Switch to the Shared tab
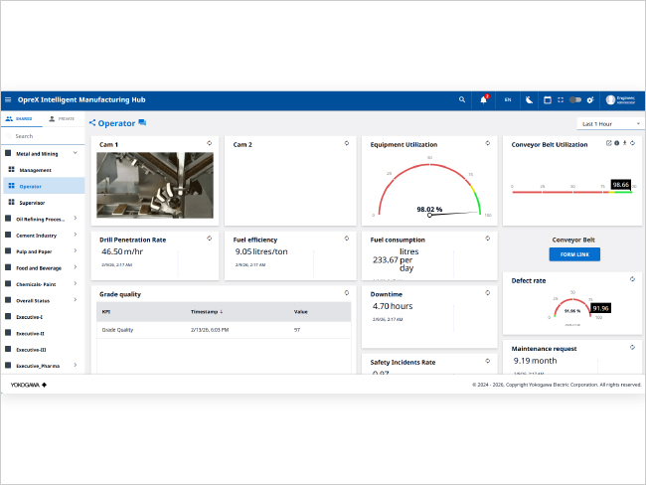 (19, 118)
